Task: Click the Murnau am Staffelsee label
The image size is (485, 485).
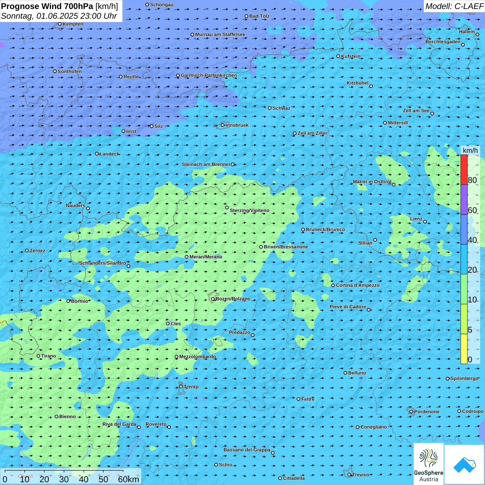Action: pos(220,34)
